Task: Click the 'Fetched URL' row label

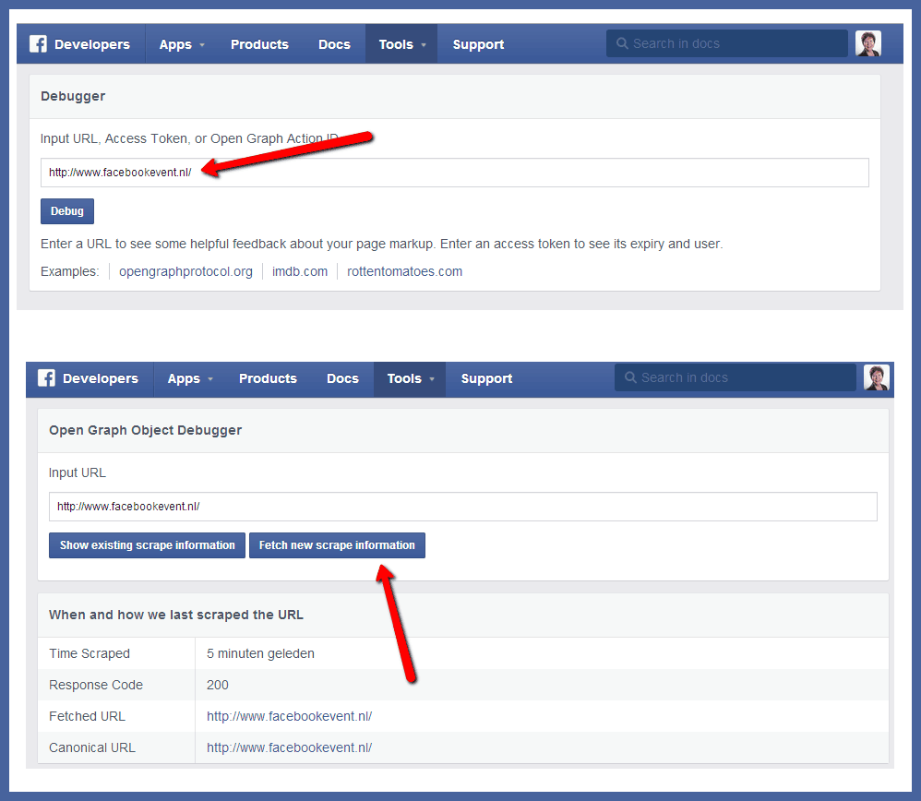Action: click(x=87, y=716)
